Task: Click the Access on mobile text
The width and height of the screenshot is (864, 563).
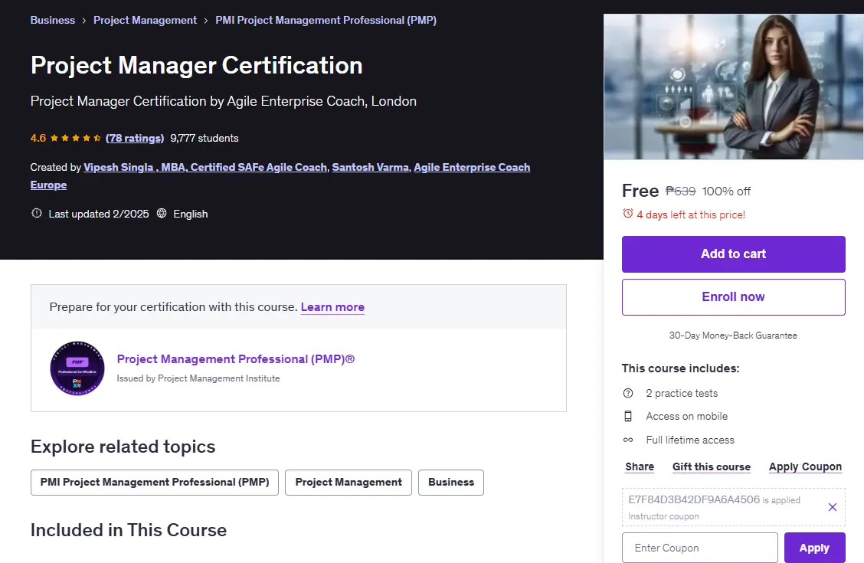Action: click(x=686, y=417)
